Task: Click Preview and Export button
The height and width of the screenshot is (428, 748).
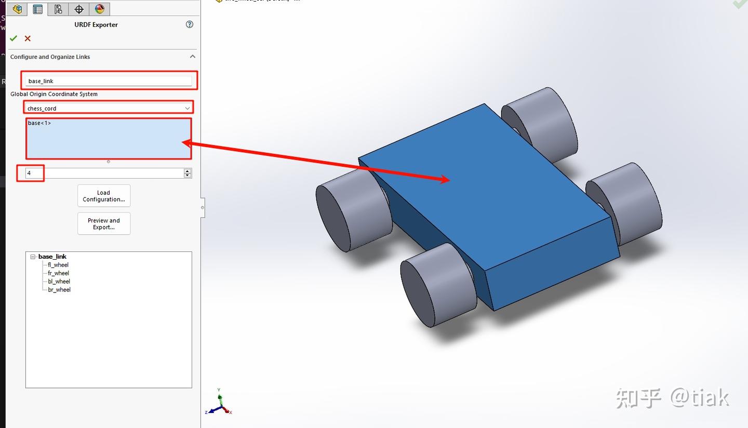Action: [x=104, y=223]
